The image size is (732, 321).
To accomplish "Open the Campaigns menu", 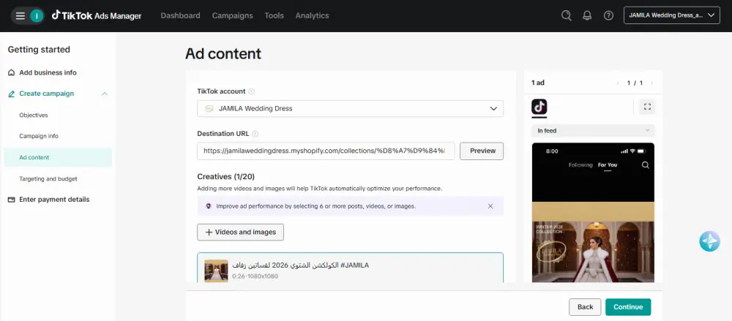I will [232, 15].
